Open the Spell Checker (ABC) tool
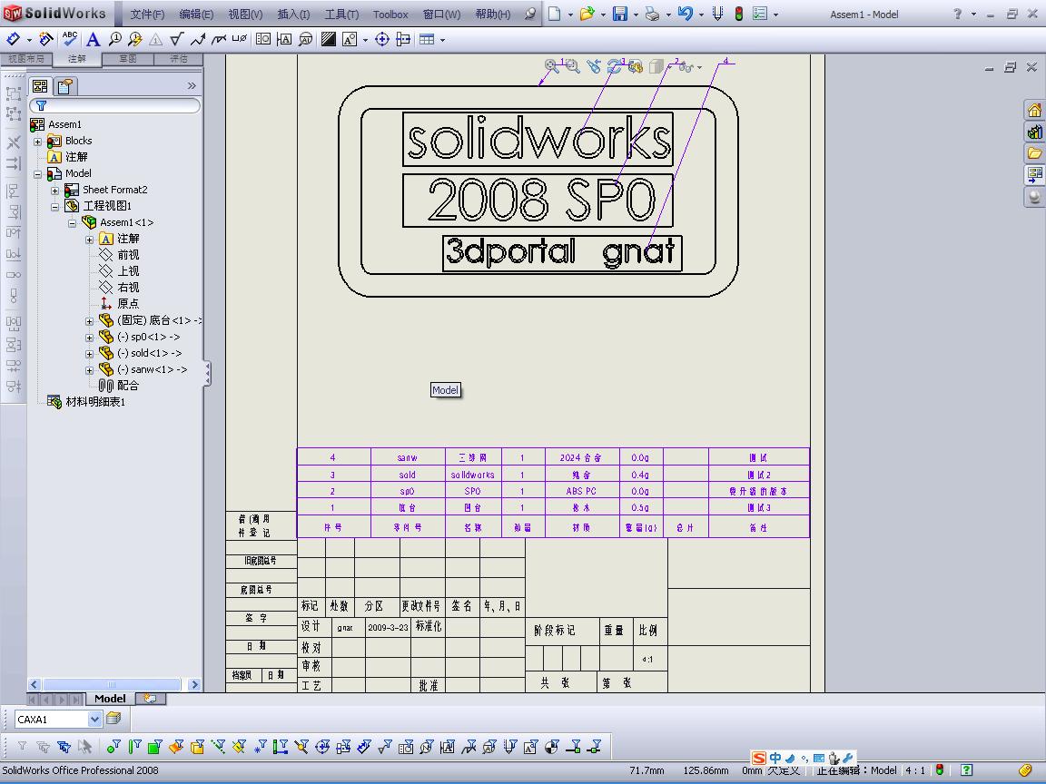This screenshot has width=1046, height=784. coord(69,39)
